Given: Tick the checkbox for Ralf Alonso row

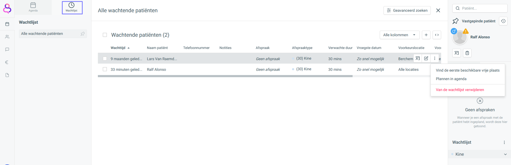Looking at the screenshot, I should tap(105, 69).
